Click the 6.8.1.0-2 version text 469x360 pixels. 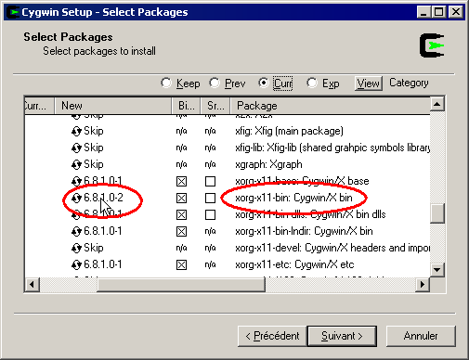click(x=103, y=198)
